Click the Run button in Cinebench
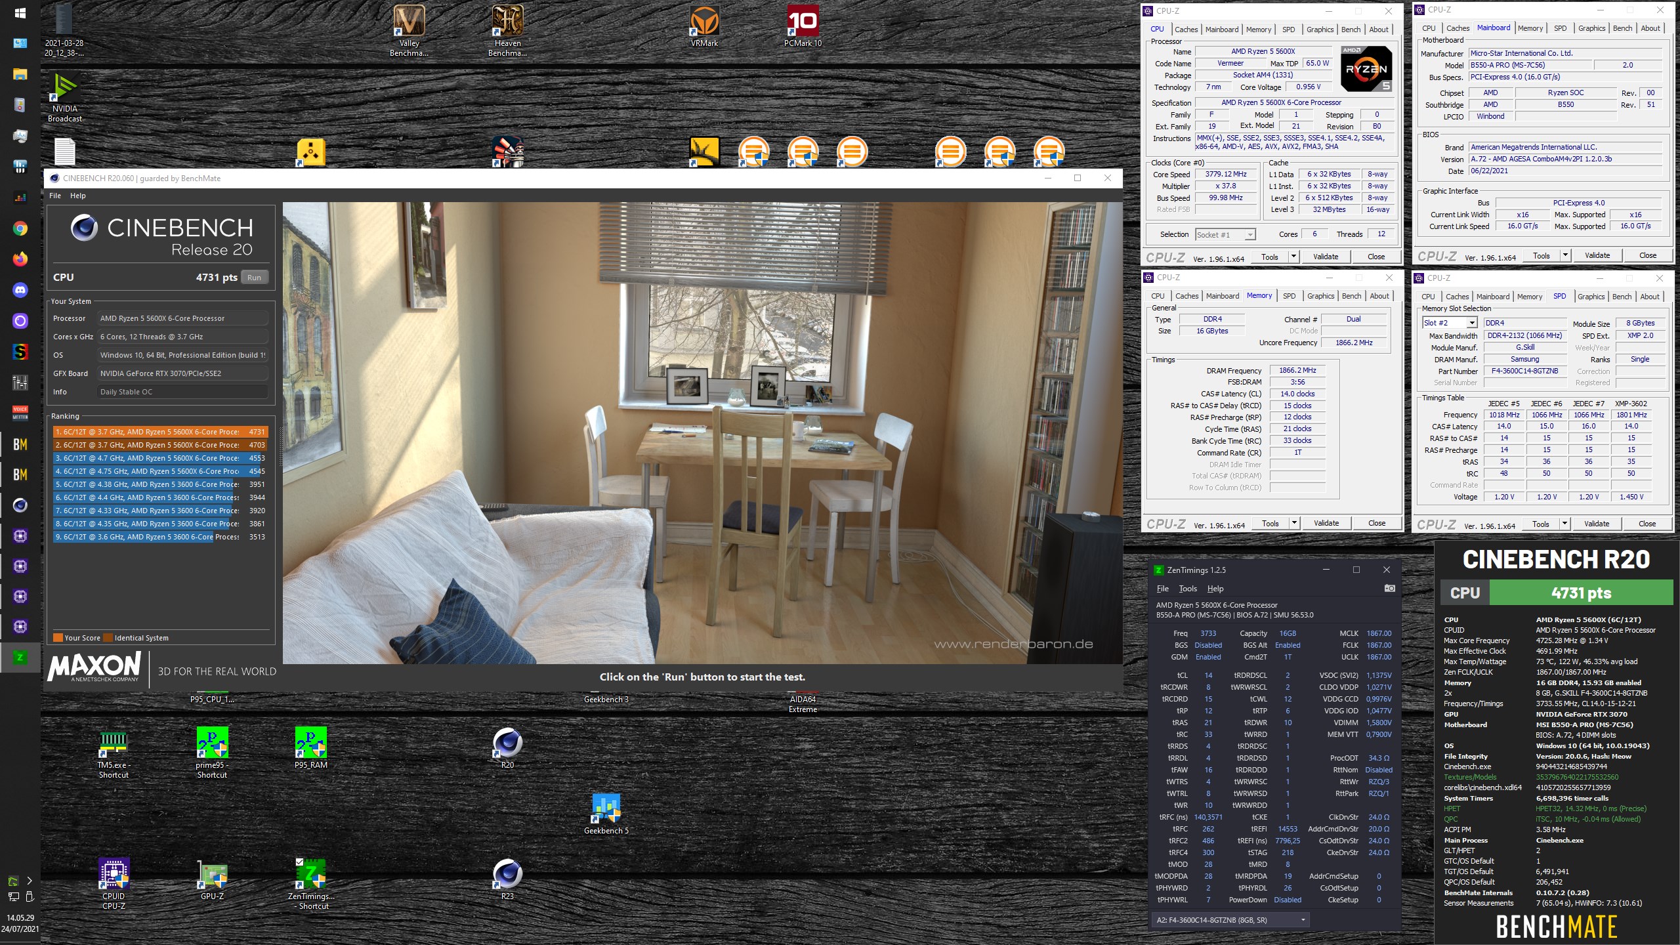Viewport: 1680px width, 945px height. (x=254, y=278)
